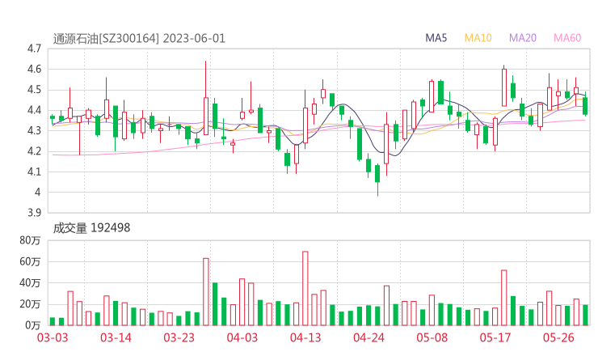598x356 pixels.
Task: Click the 05-08 date label
Action: (x=432, y=337)
